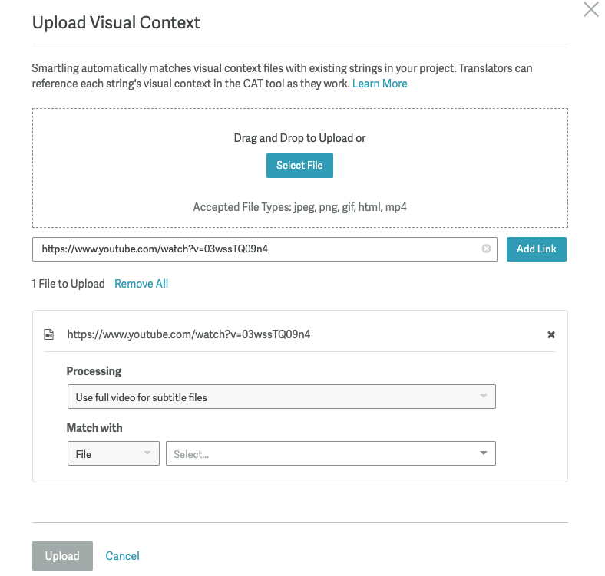This screenshot has width=605, height=576.
Task: Select the listed YouTube URL file name
Action: [189, 334]
